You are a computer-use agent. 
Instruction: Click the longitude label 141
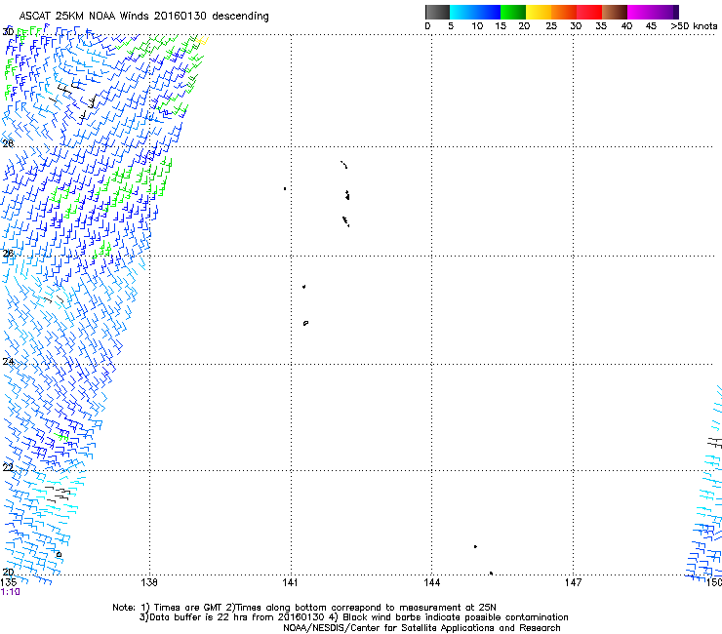click(290, 582)
